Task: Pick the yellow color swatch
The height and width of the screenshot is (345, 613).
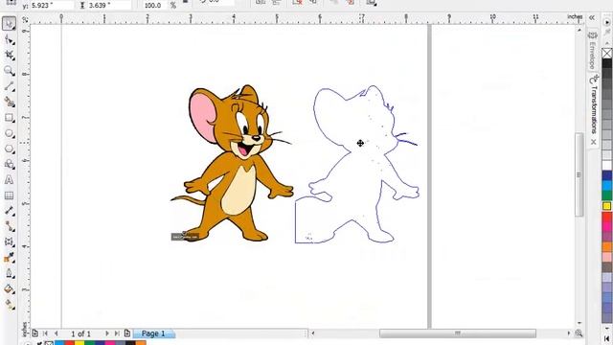Action: tap(606, 206)
